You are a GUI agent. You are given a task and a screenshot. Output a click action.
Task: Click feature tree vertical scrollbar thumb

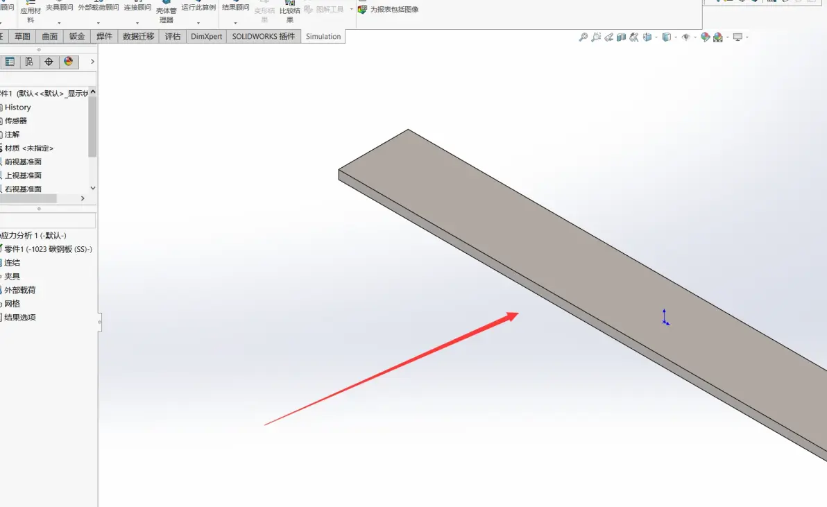92,126
